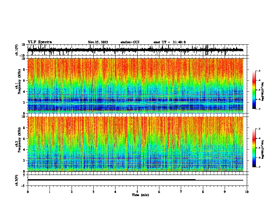Click the ch.1 'Frequency (kHz)' axis label
Screen dimensions: 278x215
click(20, 82)
